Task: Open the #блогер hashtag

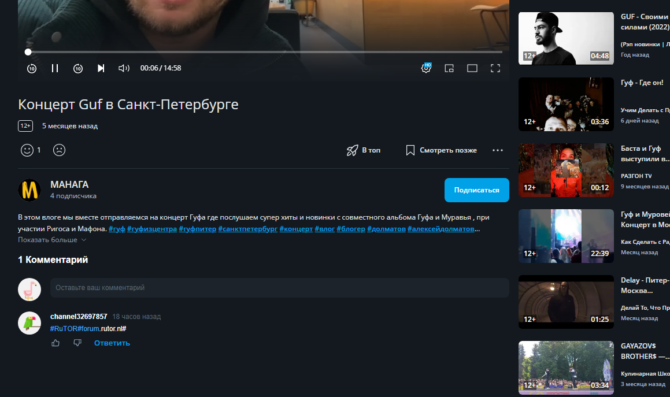Action: coord(351,229)
